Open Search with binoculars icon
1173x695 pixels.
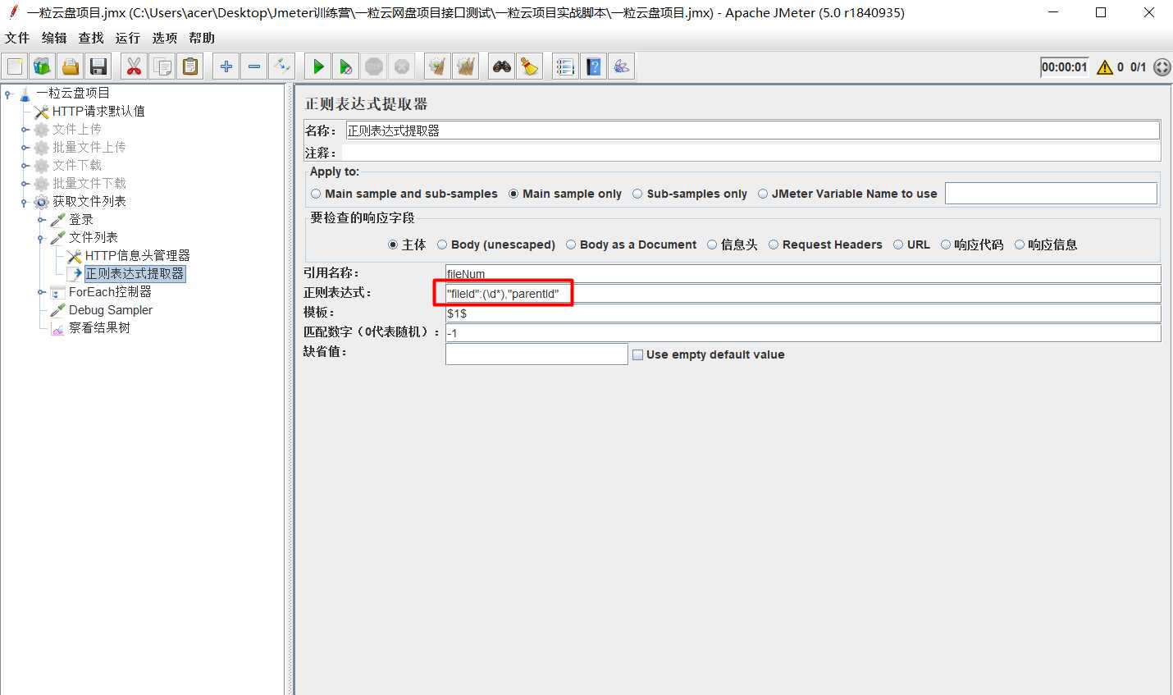502,66
